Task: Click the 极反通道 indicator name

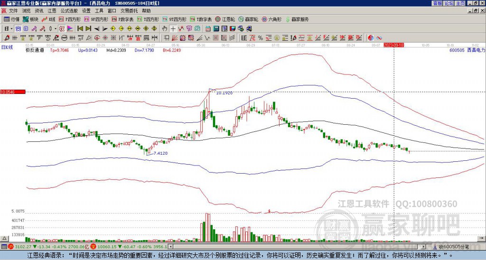Action: pyautogui.click(x=35, y=50)
